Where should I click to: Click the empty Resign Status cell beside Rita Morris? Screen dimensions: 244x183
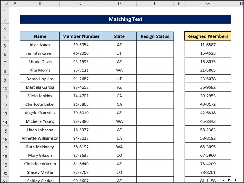155,70
